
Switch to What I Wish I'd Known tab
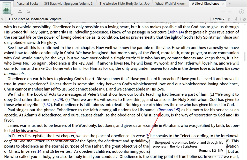click(171, 3)
